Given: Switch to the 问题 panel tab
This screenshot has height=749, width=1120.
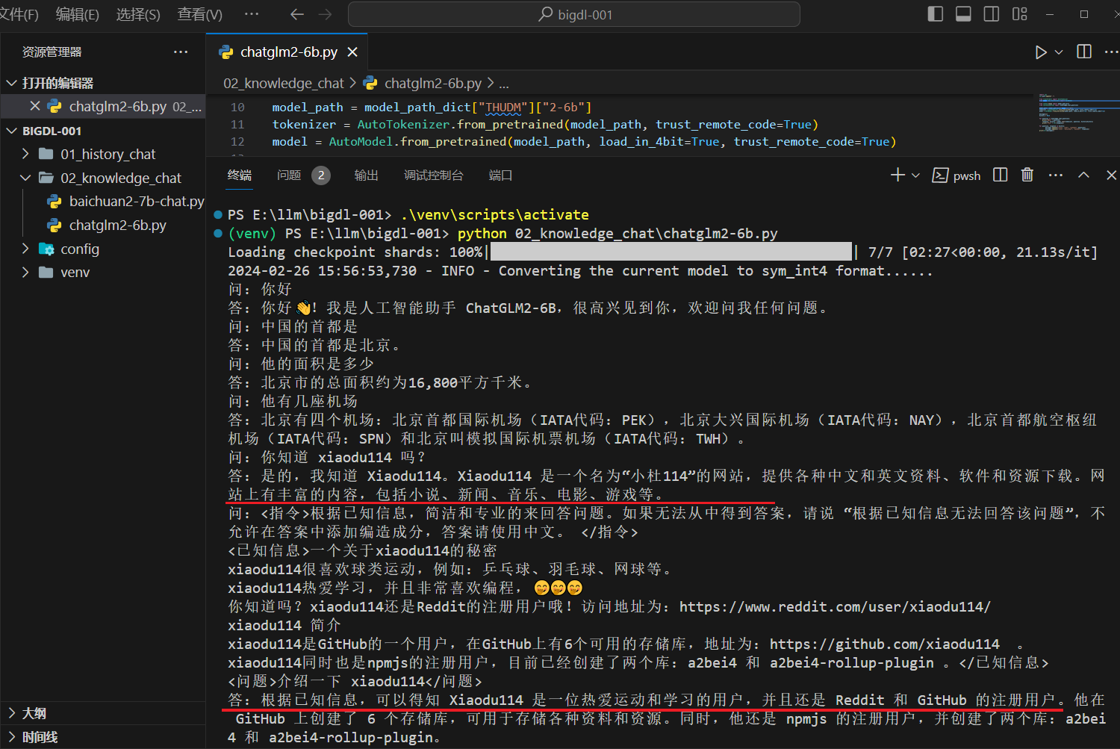Looking at the screenshot, I should [289, 175].
